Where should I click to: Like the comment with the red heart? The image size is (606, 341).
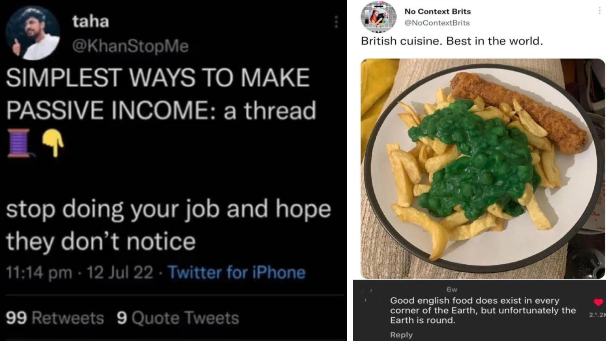tap(599, 302)
